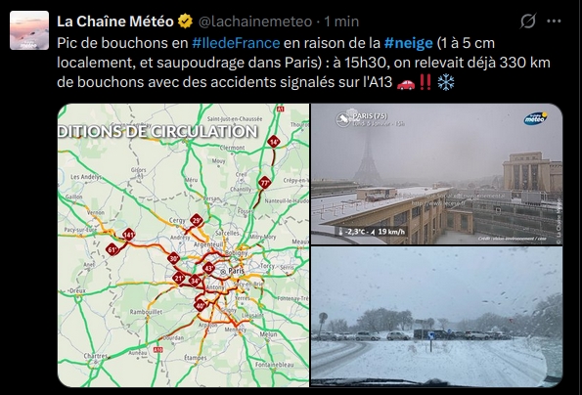Open the @lachainemeteo handle link
The image size is (582, 395).
click(255, 22)
